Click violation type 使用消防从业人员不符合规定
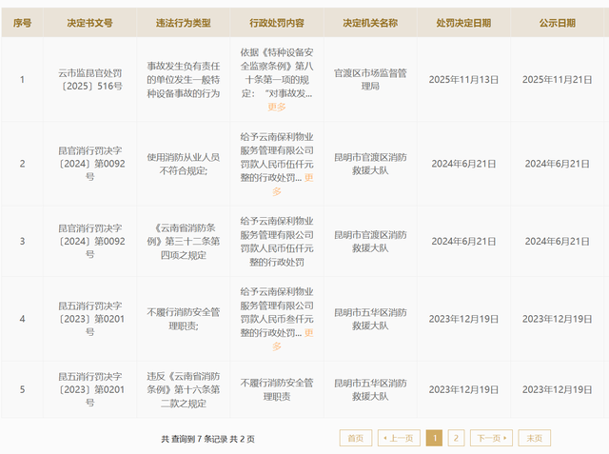609x454 pixels. 184,164
